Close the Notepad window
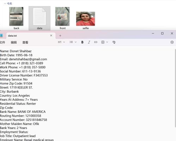The width and height of the screenshot is (176, 141). click(172, 33)
